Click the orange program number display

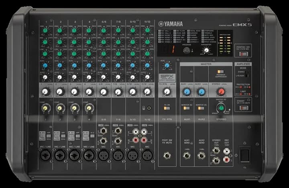click(173, 50)
